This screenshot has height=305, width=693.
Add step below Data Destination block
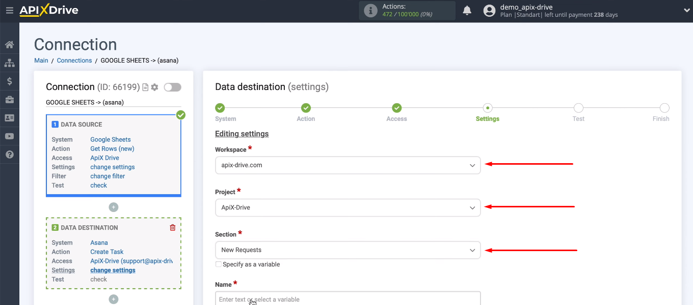tap(114, 299)
